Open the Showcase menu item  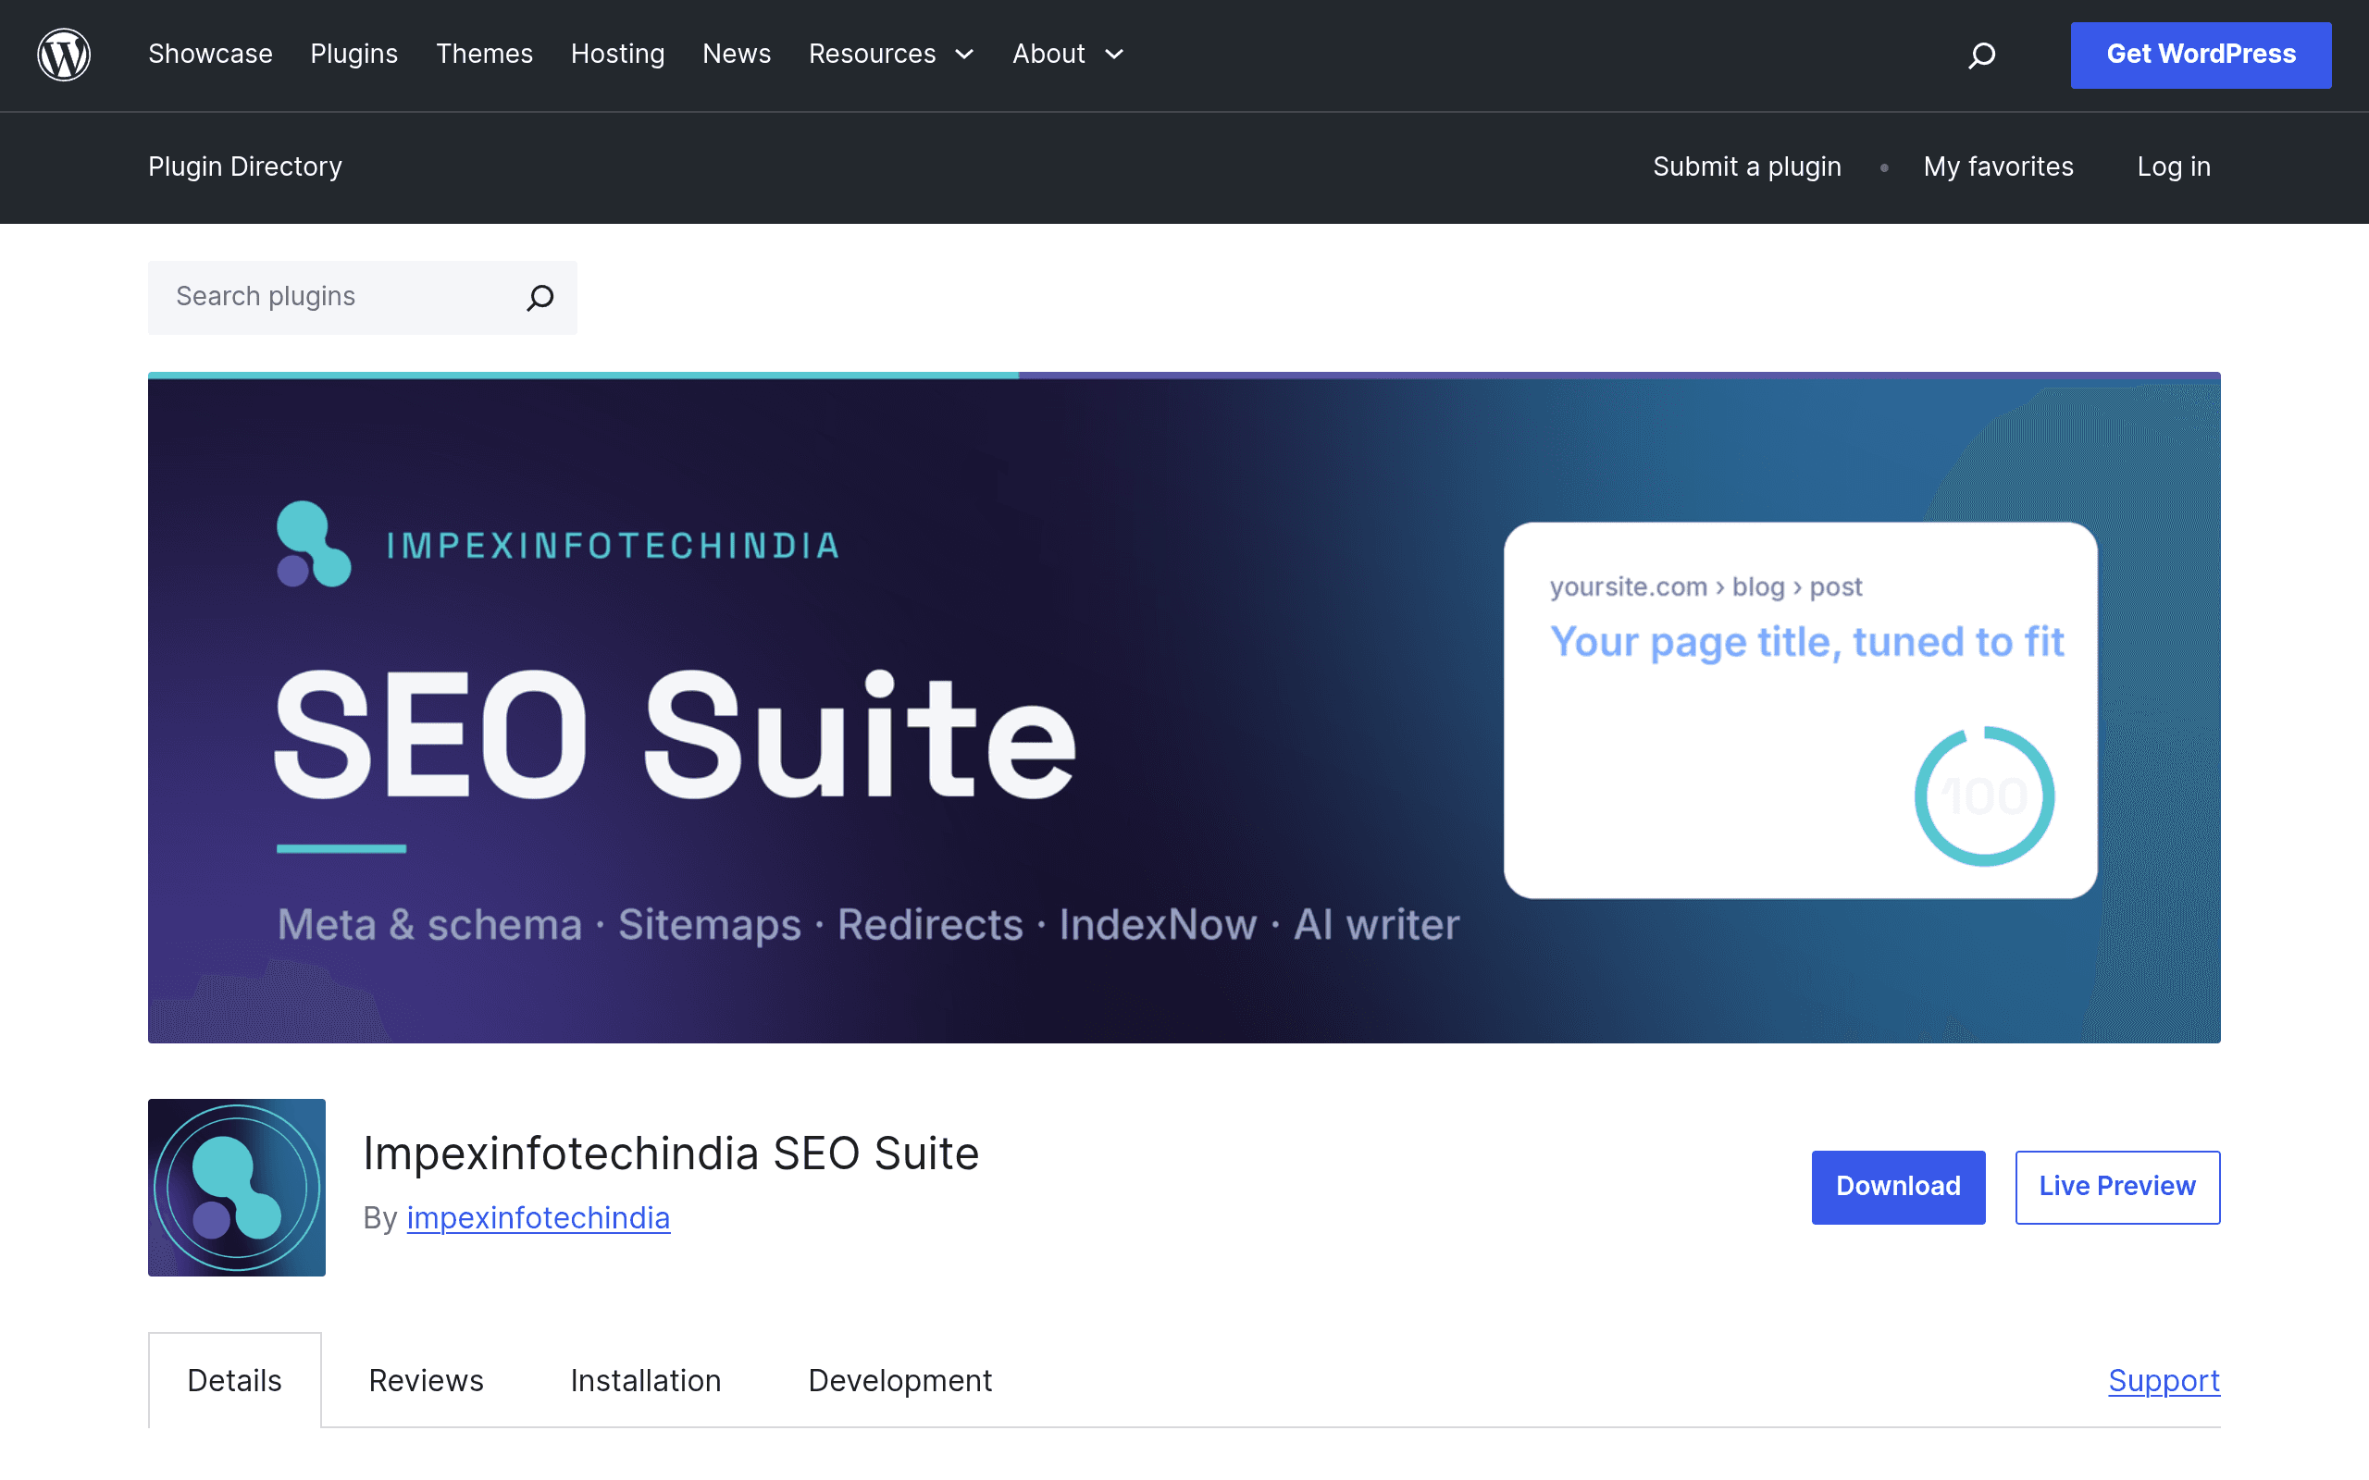[210, 54]
